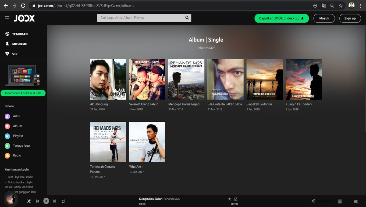Click Rehands M2S artist in player bar
Screen dimensions: 366x207
172,199
